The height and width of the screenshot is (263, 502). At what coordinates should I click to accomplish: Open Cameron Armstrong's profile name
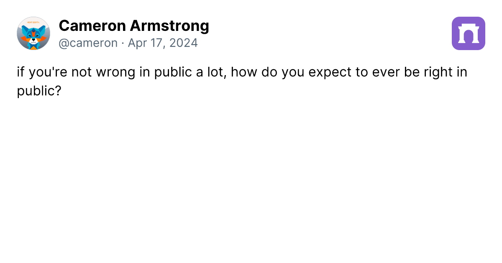pos(134,26)
